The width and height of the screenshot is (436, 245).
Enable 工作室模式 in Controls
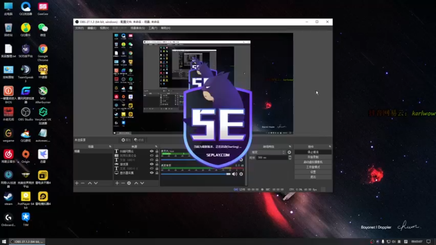[x=313, y=167]
